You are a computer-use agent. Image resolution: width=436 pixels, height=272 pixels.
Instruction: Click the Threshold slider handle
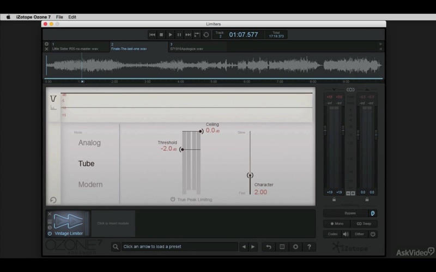click(x=182, y=150)
